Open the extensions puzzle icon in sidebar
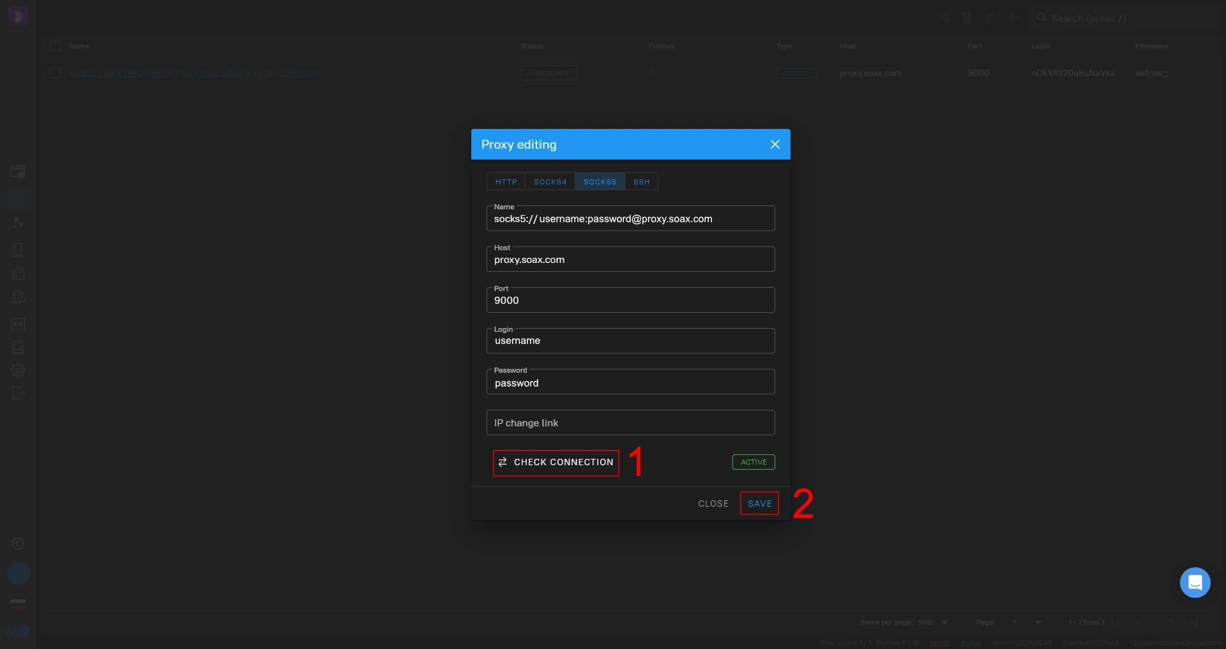Image resolution: width=1226 pixels, height=649 pixels. (18, 273)
